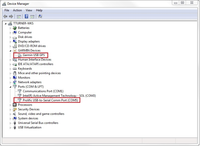Click the Monitors category icon

(15, 78)
